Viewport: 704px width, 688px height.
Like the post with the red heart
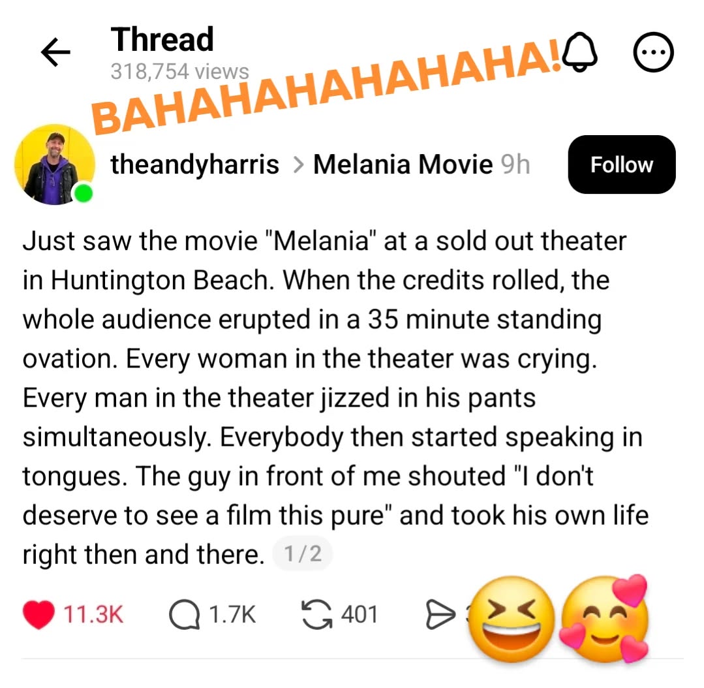[x=38, y=614]
